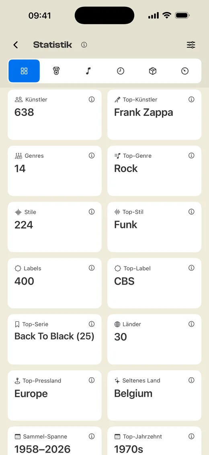Show info for Top-Künstler Frank Zappa
The height and width of the screenshot is (455, 209).
click(x=191, y=99)
